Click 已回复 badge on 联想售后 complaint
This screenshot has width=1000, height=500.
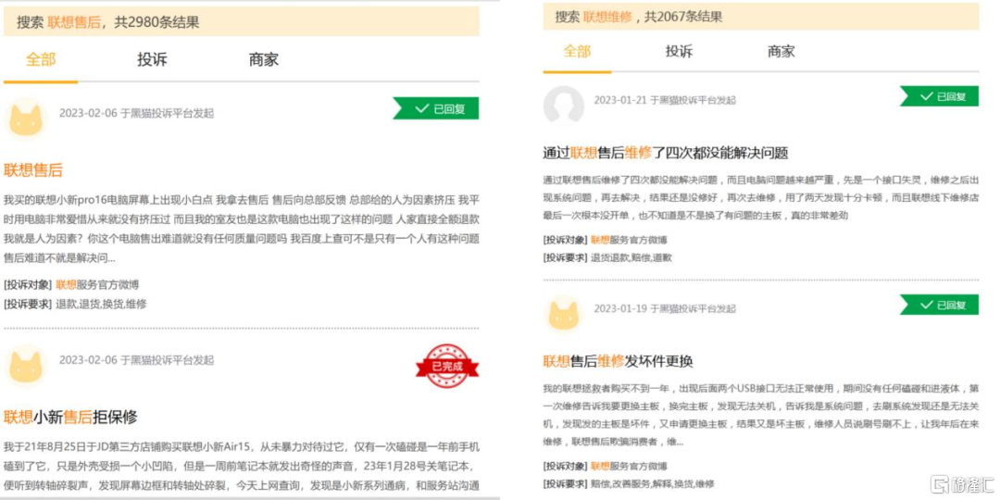435,108
